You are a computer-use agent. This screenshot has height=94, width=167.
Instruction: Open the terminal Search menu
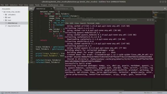coord(83,23)
